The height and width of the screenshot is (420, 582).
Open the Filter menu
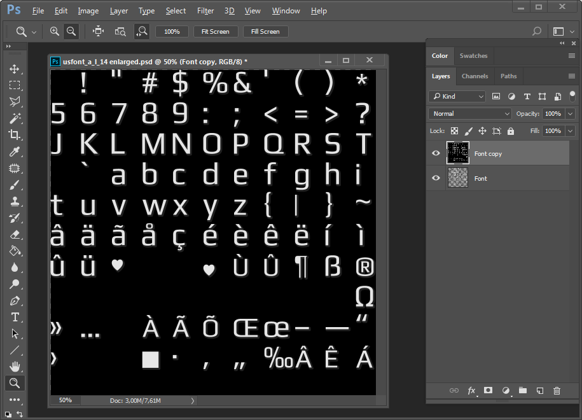205,11
